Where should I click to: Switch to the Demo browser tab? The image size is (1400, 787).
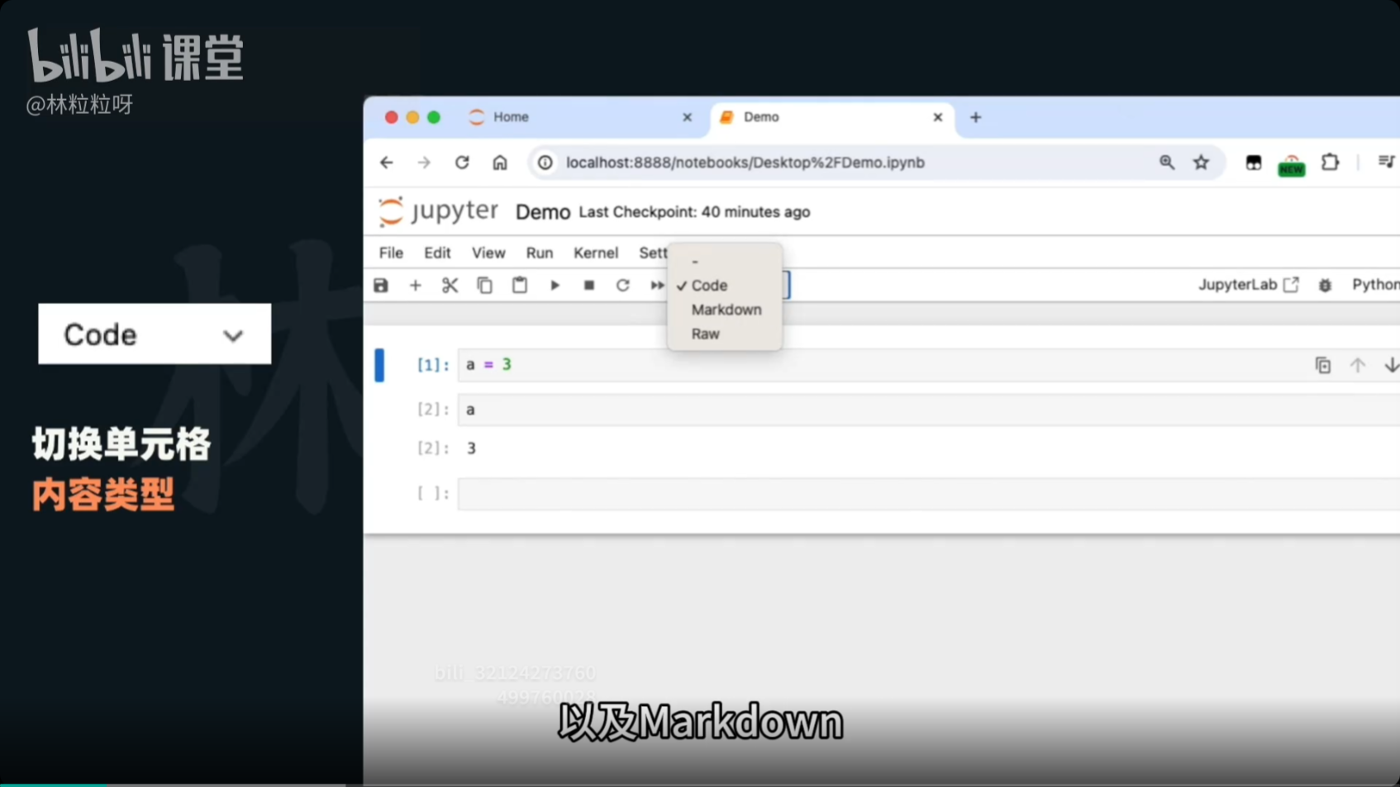pos(831,117)
